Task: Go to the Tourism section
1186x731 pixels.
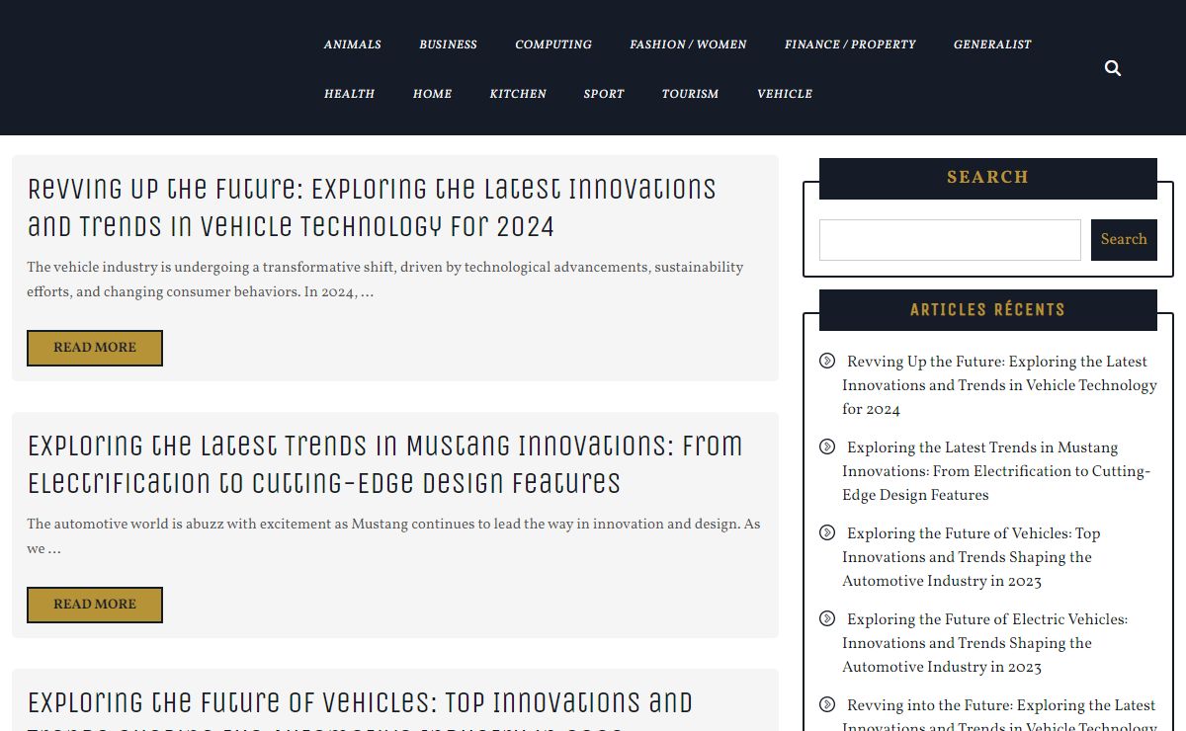Action: click(x=690, y=94)
